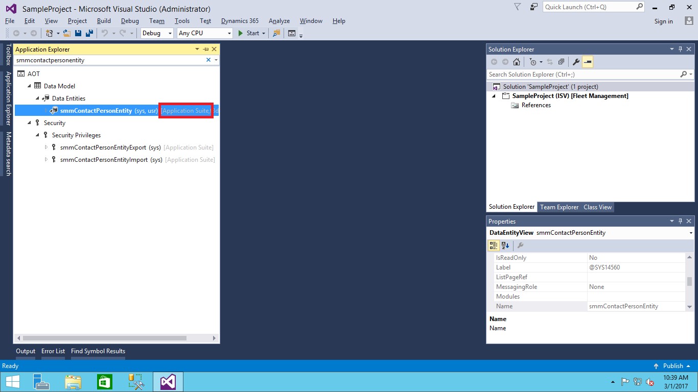The width and height of the screenshot is (698, 392).
Task: Expand smmContactPersonEntityExport node
Action: 46,147
